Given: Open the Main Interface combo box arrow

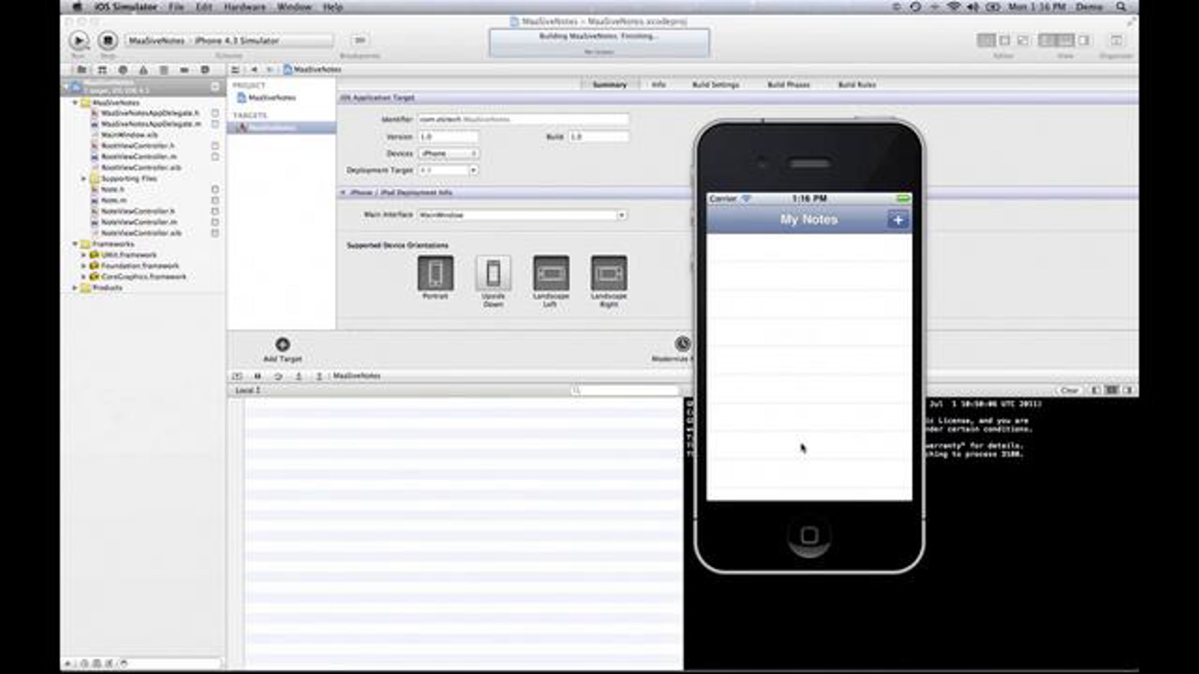Looking at the screenshot, I should [x=621, y=215].
